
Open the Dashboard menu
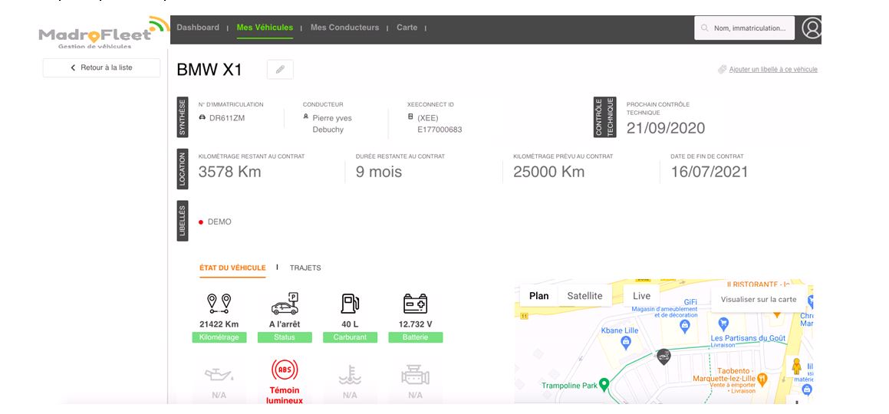(198, 27)
